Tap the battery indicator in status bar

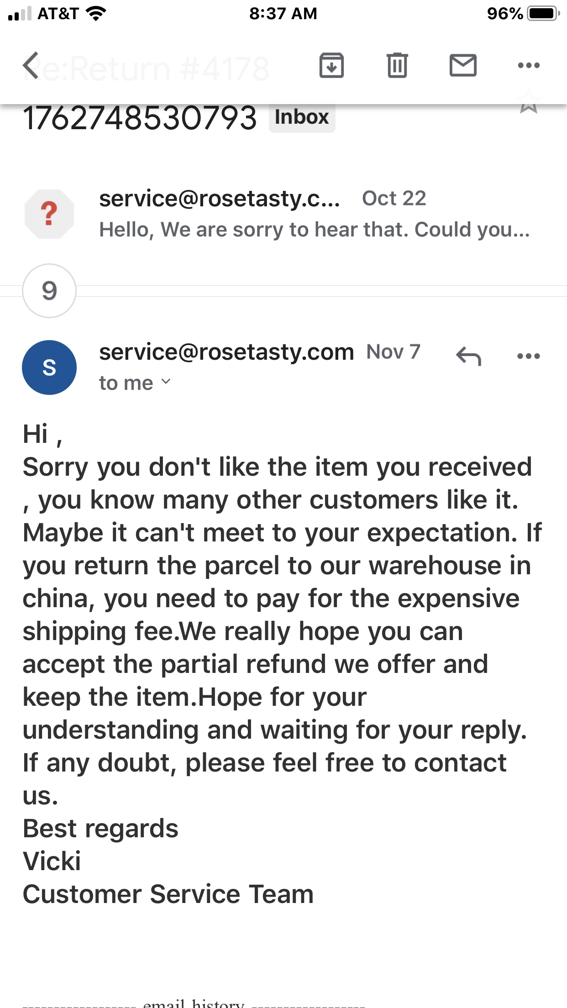tap(543, 13)
